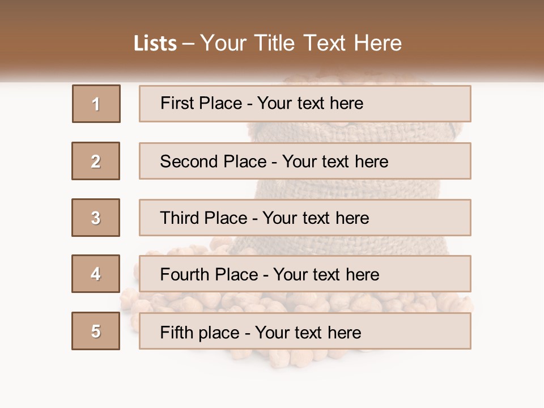This screenshot has height=408, width=544.
Task: Click 'Your Title Text Here' in header
Action: [301, 43]
